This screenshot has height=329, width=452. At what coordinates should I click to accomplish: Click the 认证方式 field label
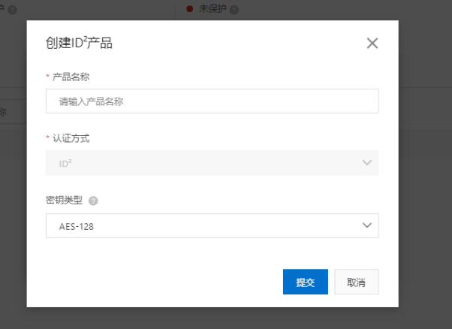[x=71, y=138]
